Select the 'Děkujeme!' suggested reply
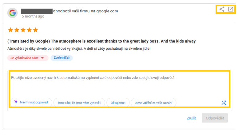This screenshot has width=238, height=132. click(x=118, y=103)
